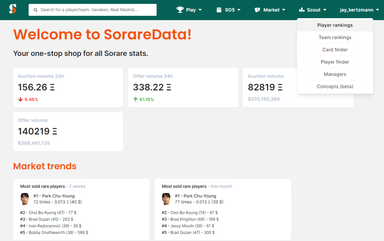The width and height of the screenshot is (384, 241).
Task: Expand the Play dropdown arrow
Action: pos(200,10)
